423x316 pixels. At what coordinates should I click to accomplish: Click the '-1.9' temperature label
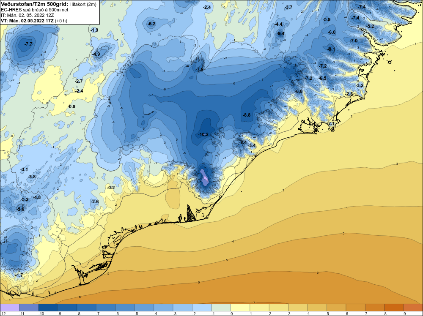pos(94,30)
